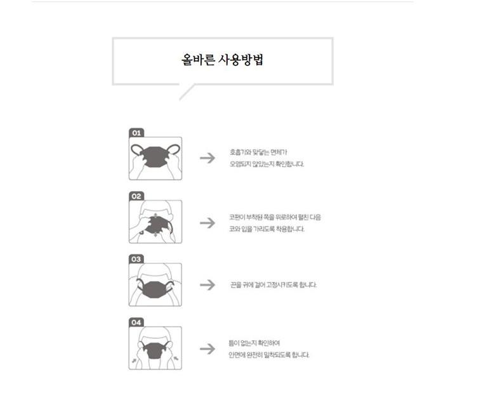This screenshot has height=403, width=481.
Task: Click the arrow icon beside step 01
Action: (x=208, y=158)
